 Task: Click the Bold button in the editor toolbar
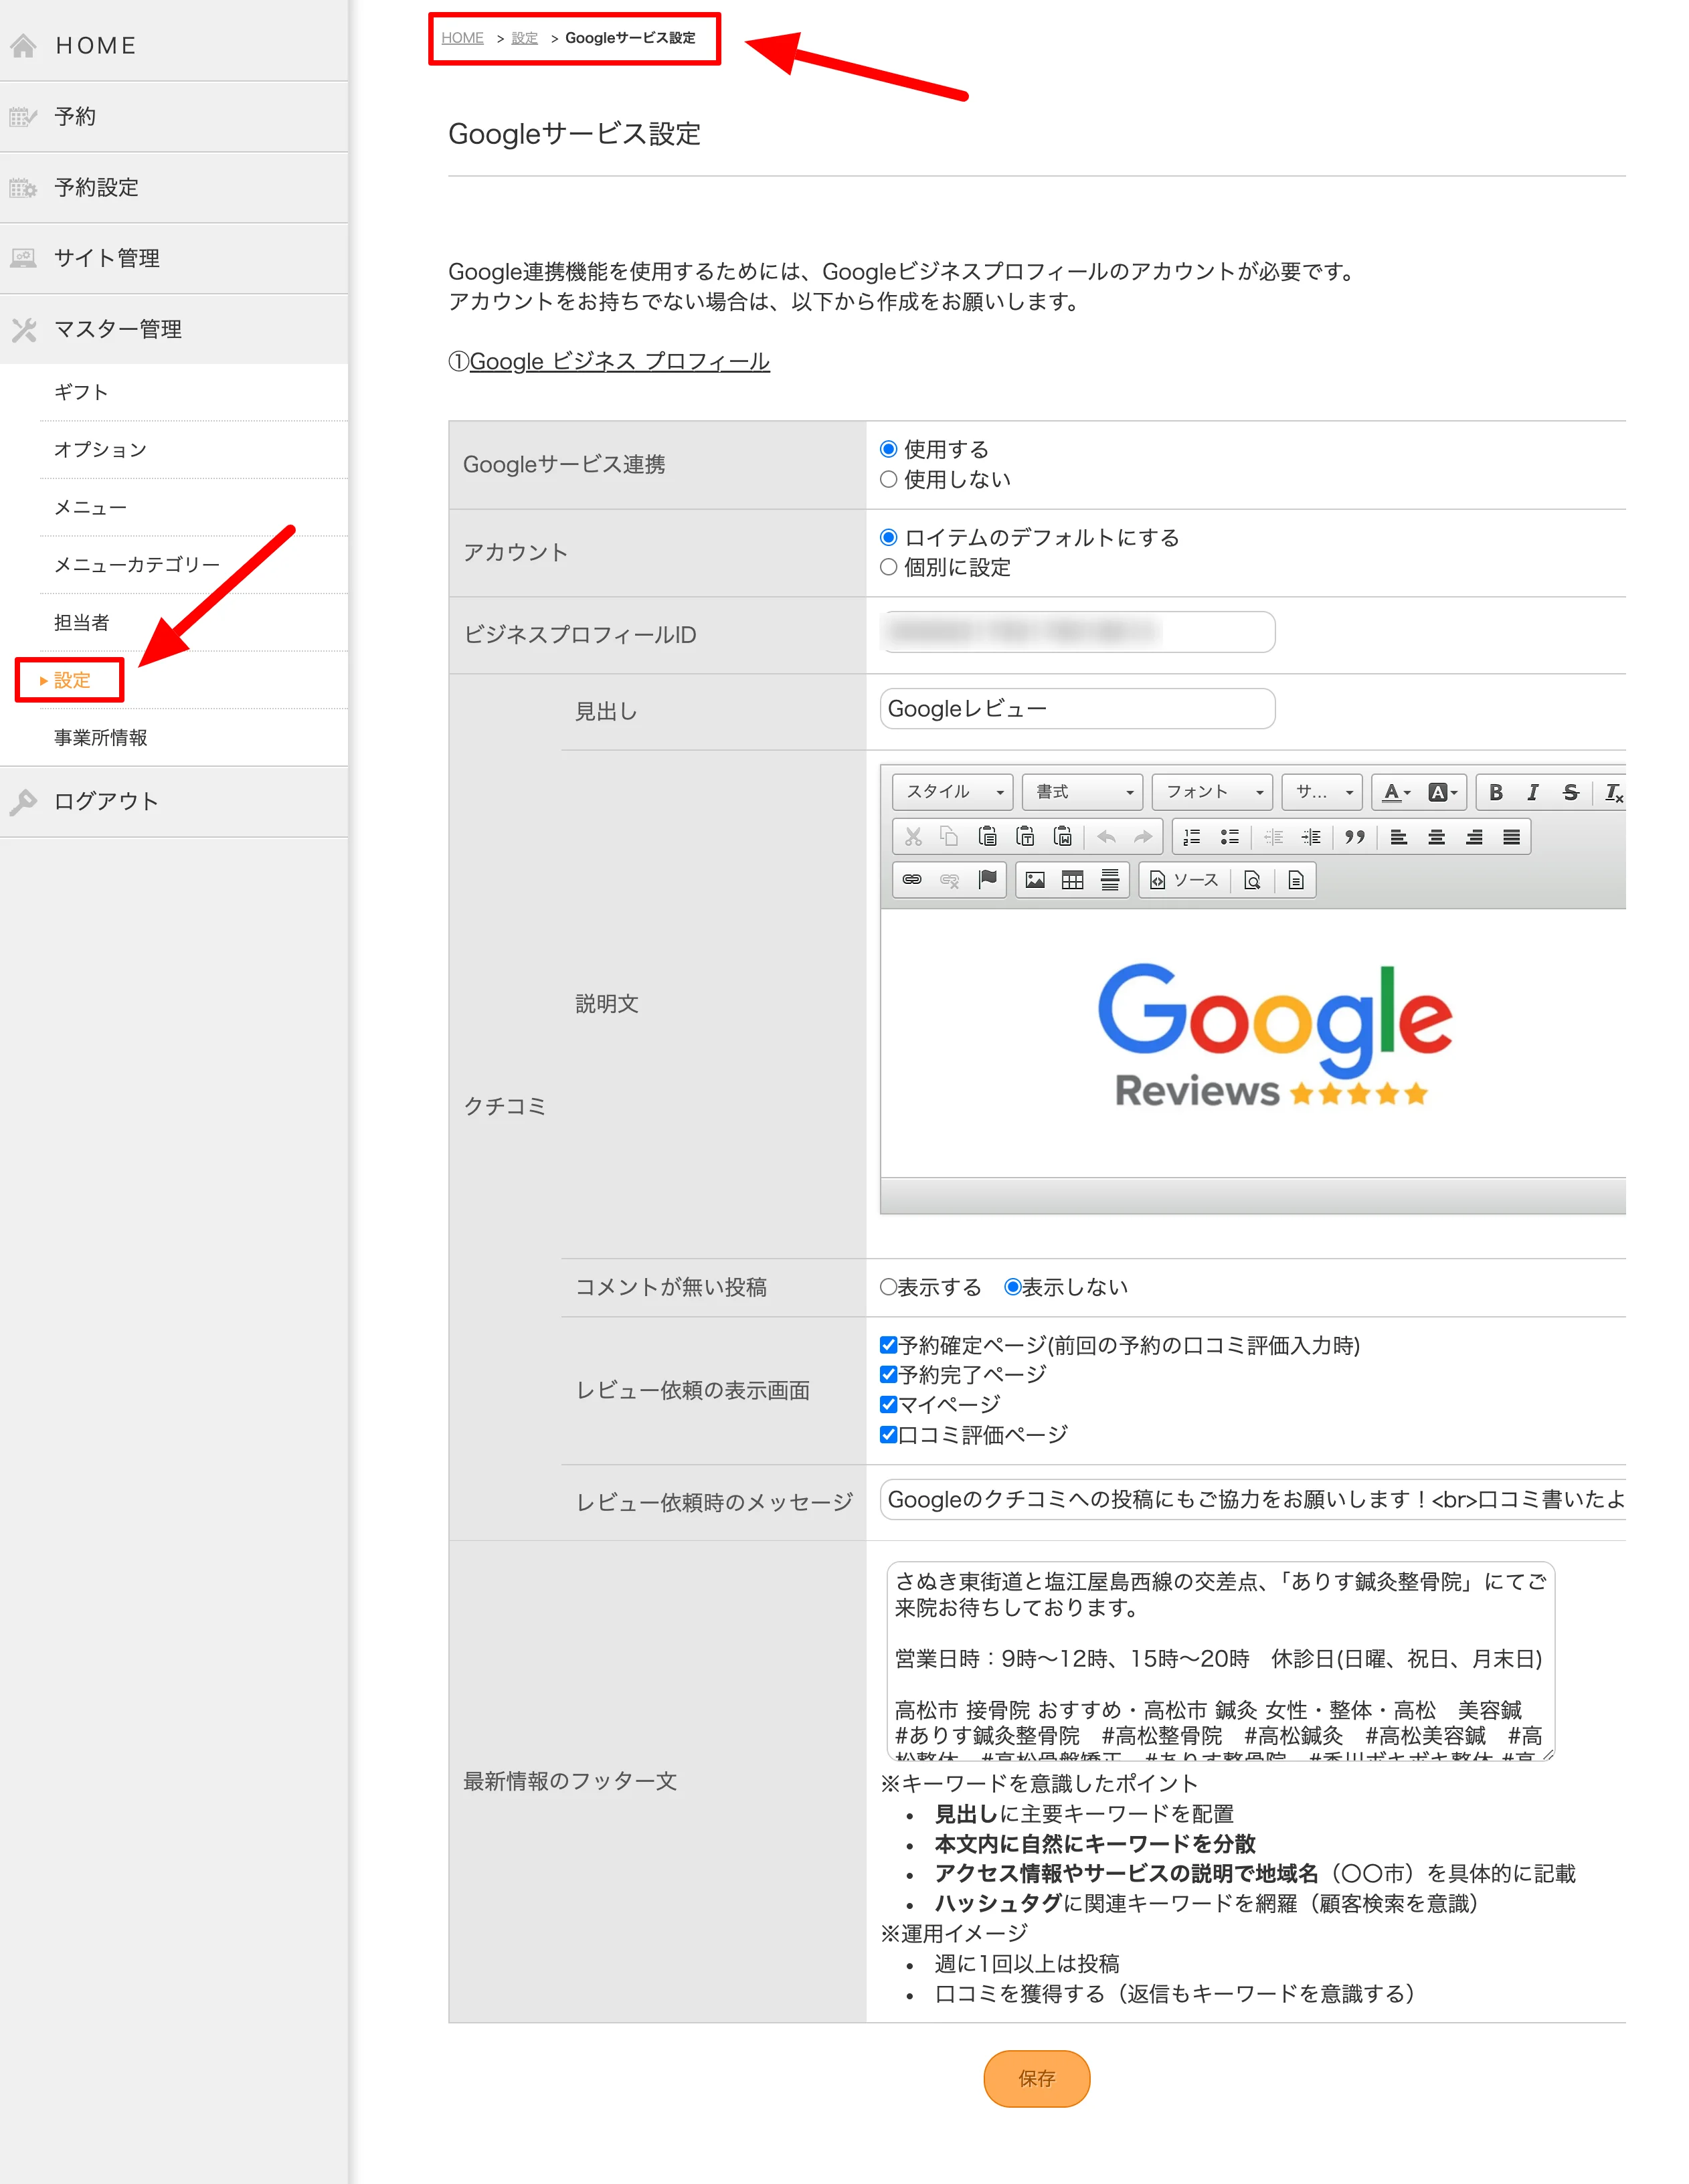pyautogui.click(x=1495, y=792)
